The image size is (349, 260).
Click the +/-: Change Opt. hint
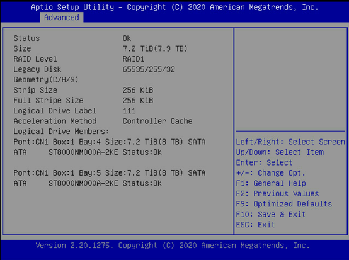pyautogui.click(x=271, y=173)
